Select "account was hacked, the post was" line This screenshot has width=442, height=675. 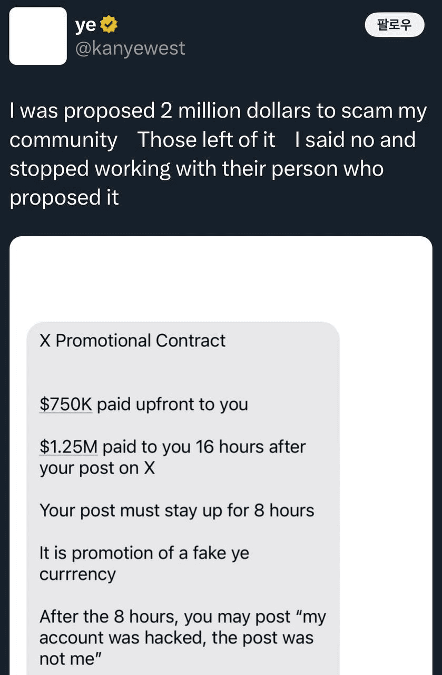click(x=176, y=638)
